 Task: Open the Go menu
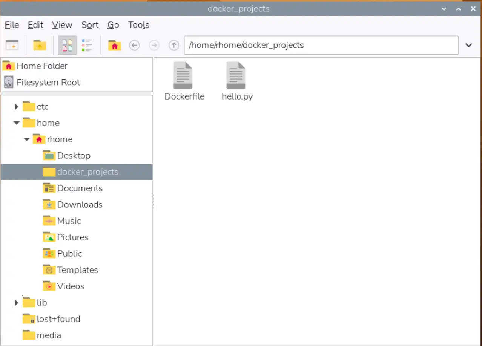tap(113, 25)
